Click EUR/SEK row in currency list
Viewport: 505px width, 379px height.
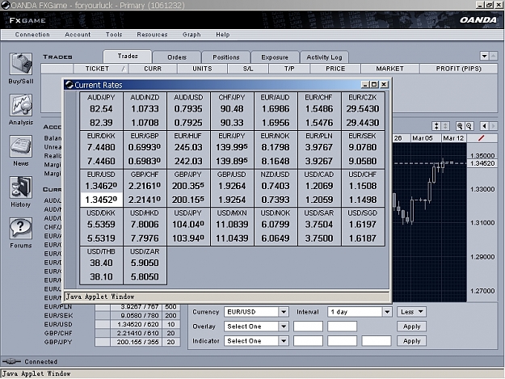pos(111,315)
